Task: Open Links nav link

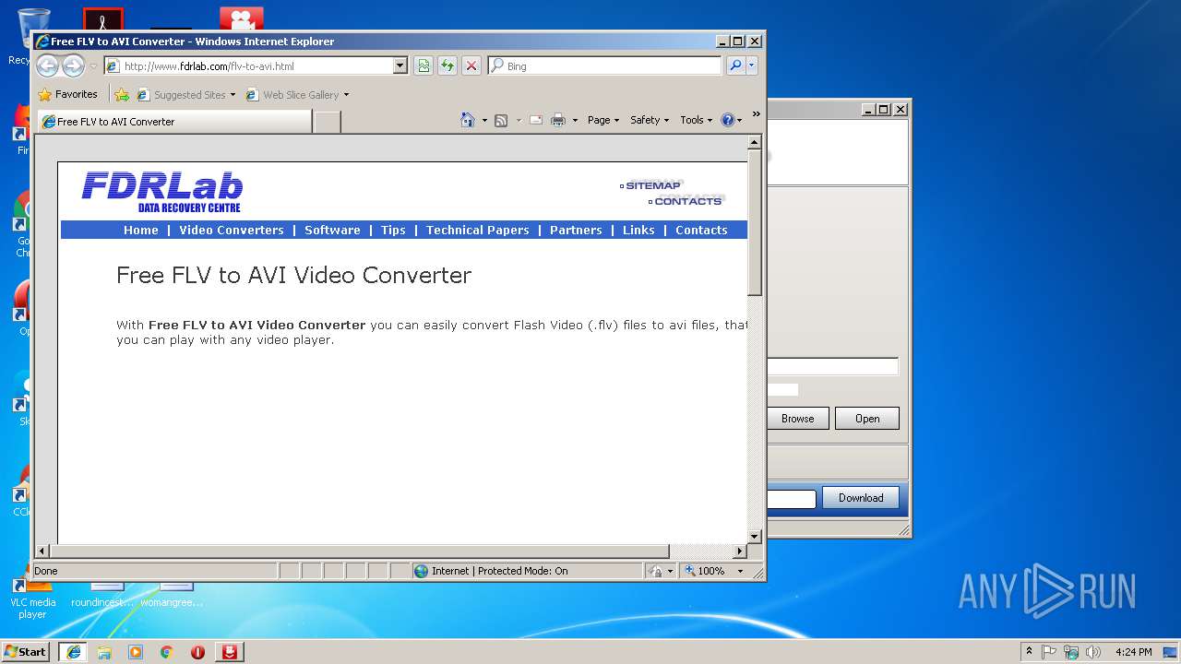Action: pyautogui.click(x=638, y=230)
